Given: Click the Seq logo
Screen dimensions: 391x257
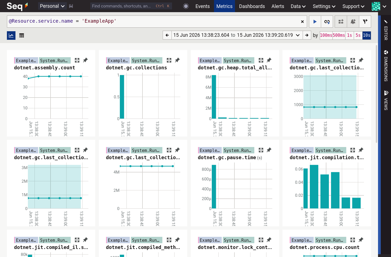Looking at the screenshot, I should 17,6.
